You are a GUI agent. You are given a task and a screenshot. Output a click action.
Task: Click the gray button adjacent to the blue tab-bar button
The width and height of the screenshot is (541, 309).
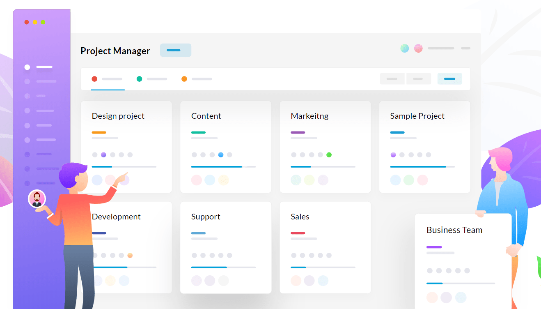click(418, 78)
